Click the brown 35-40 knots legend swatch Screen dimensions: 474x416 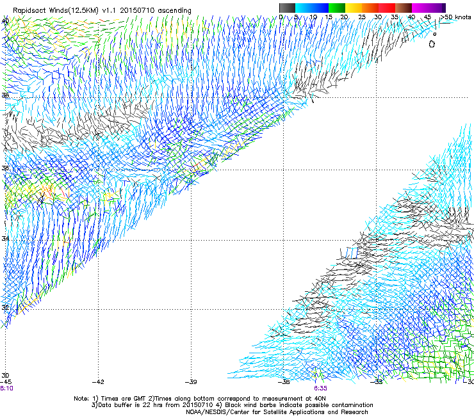click(404, 8)
